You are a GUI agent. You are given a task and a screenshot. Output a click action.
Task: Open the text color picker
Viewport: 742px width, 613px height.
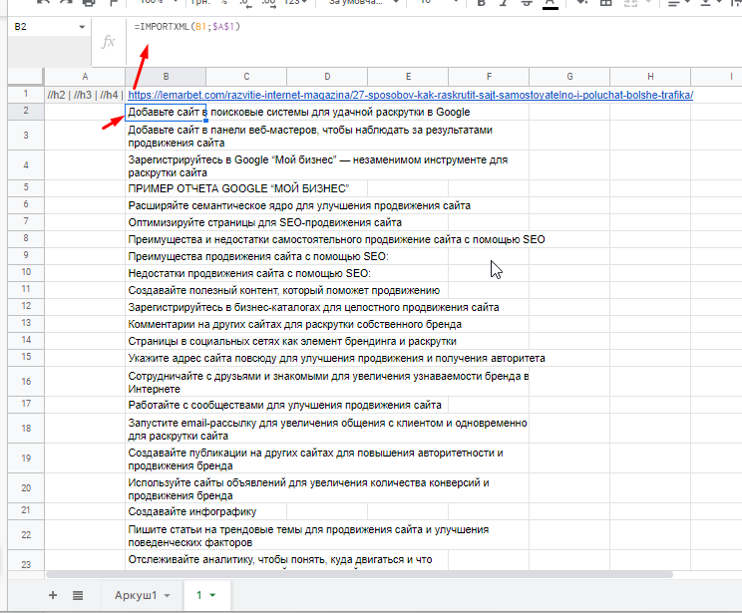551,3
